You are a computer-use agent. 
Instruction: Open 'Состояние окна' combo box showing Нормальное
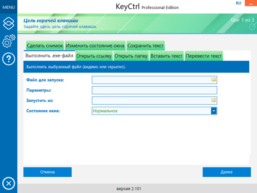point(155,111)
